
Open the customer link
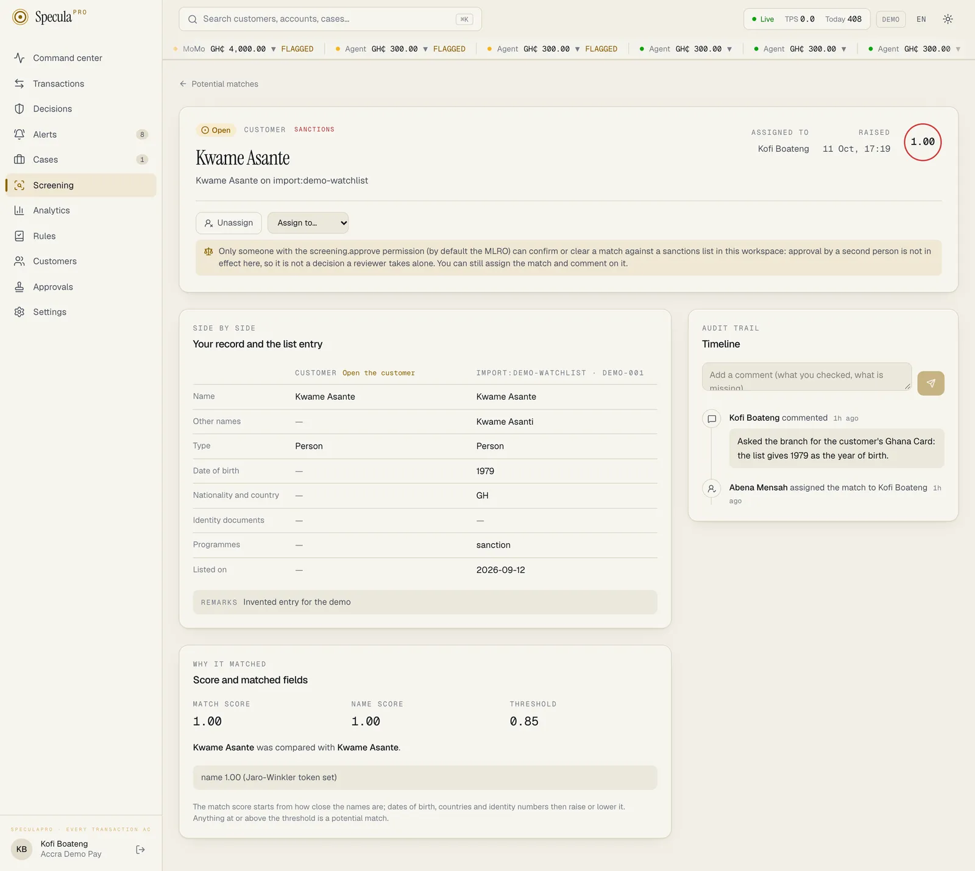378,373
